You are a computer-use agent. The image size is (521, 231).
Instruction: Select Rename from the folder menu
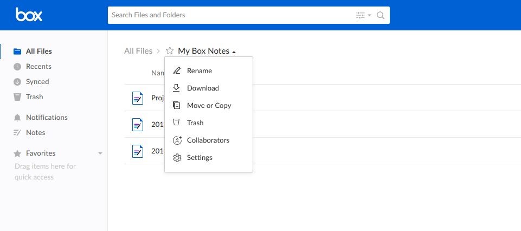tap(199, 70)
